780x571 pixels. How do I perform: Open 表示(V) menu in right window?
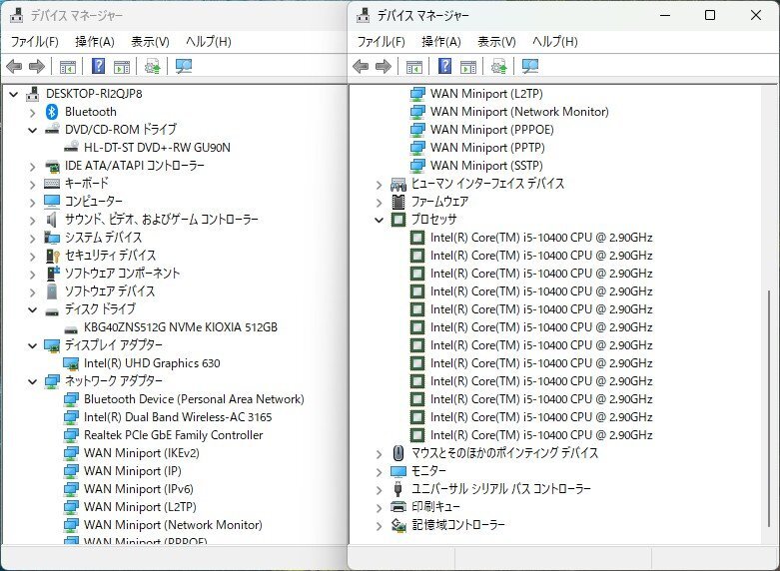(x=496, y=42)
